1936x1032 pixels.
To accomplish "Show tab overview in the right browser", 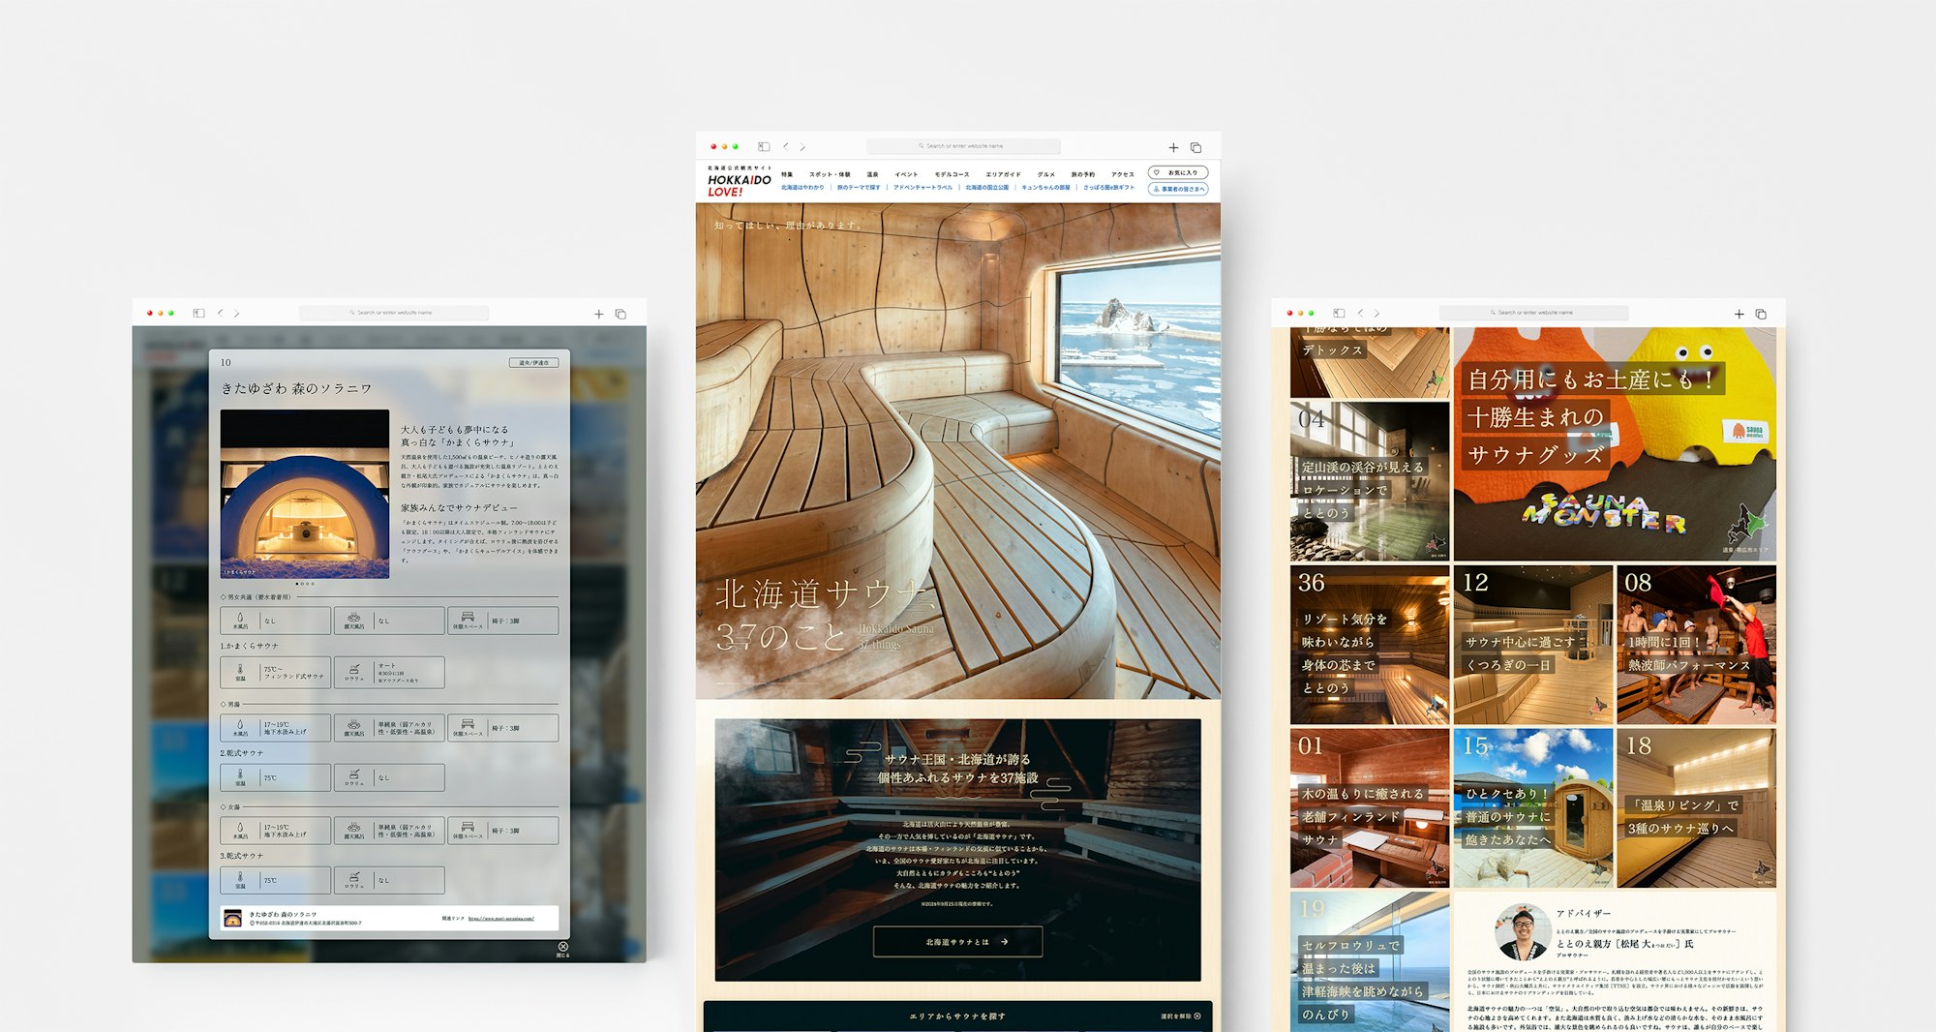I will (1761, 314).
